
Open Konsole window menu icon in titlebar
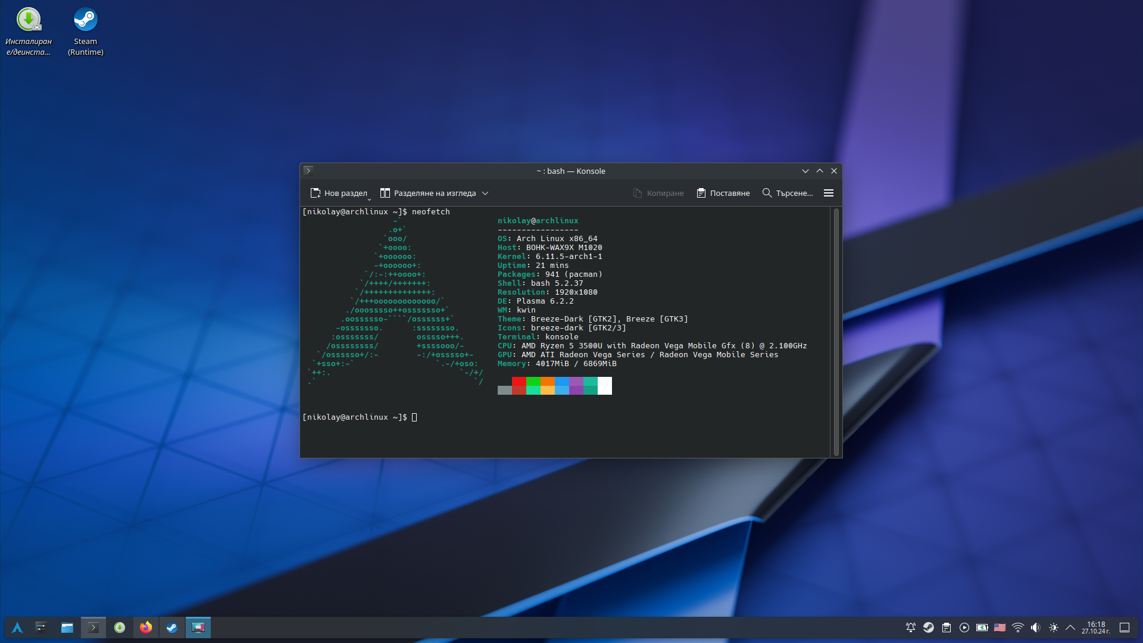point(308,171)
